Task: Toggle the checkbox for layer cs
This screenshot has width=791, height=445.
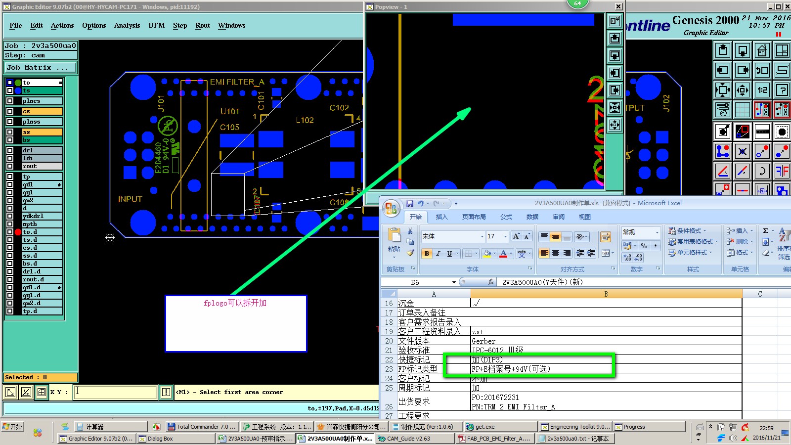Action: (10, 111)
